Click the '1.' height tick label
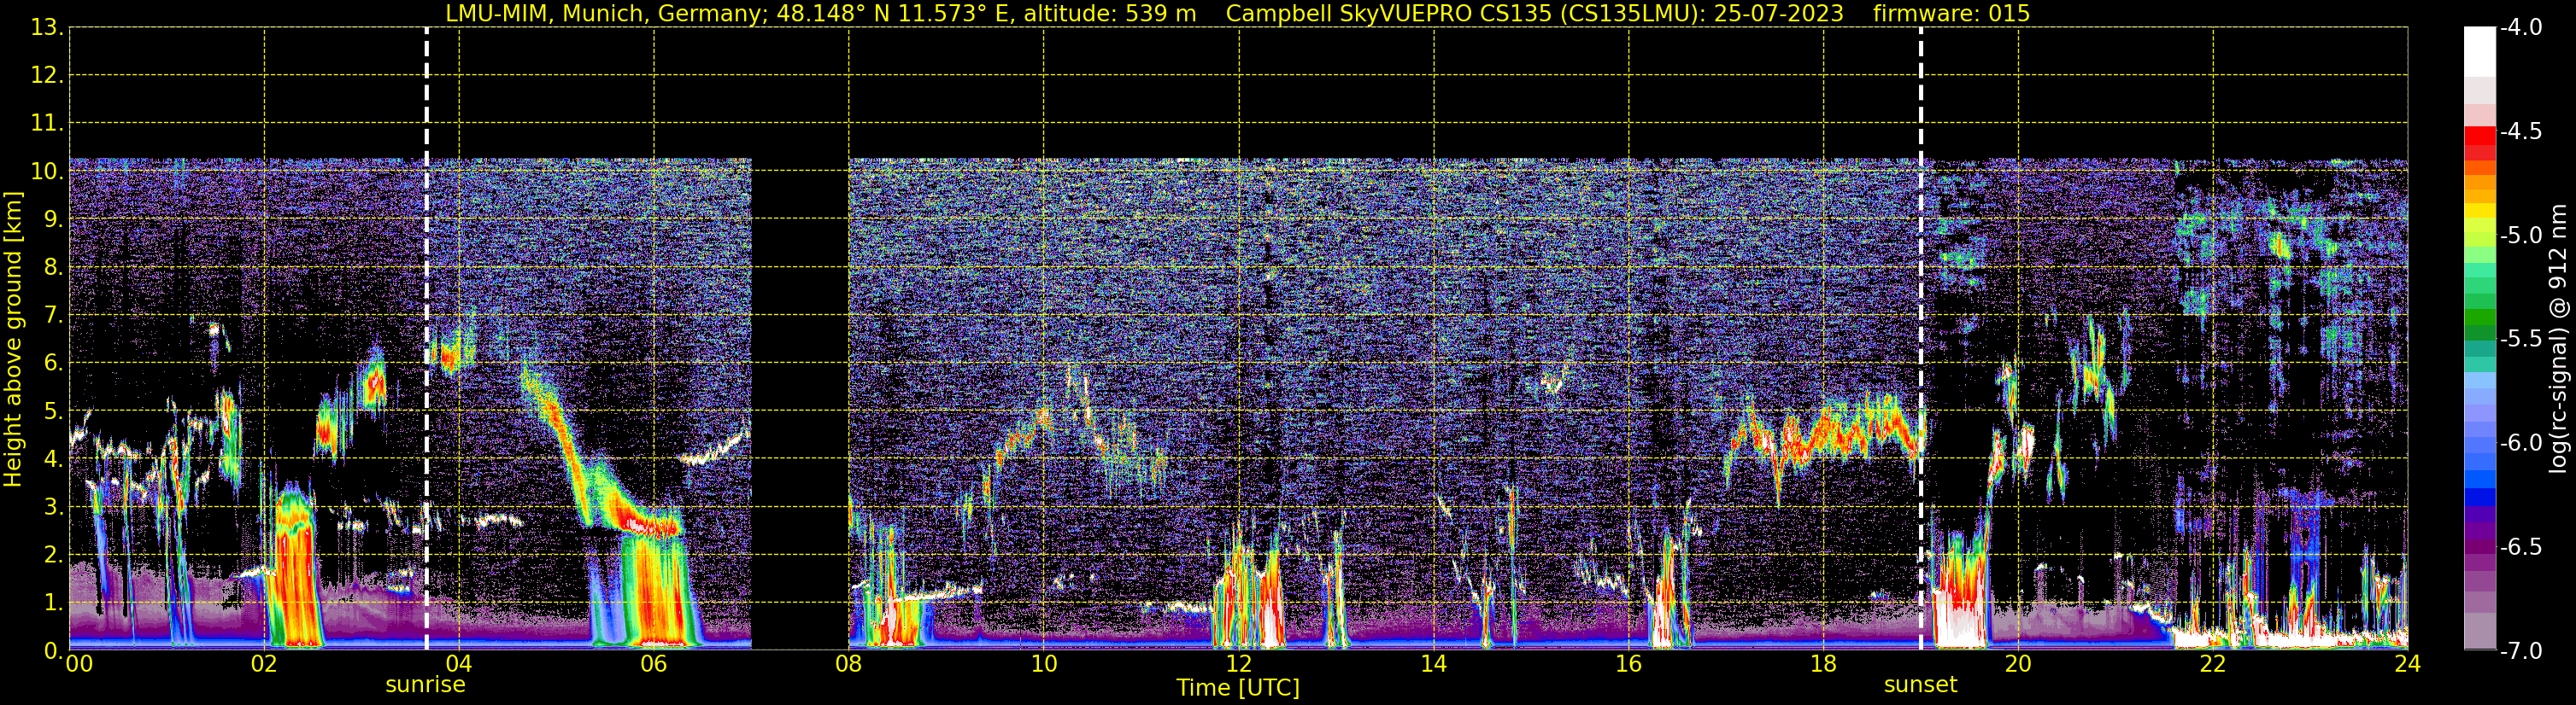Viewport: 2576px width, 705px height. (x=53, y=603)
